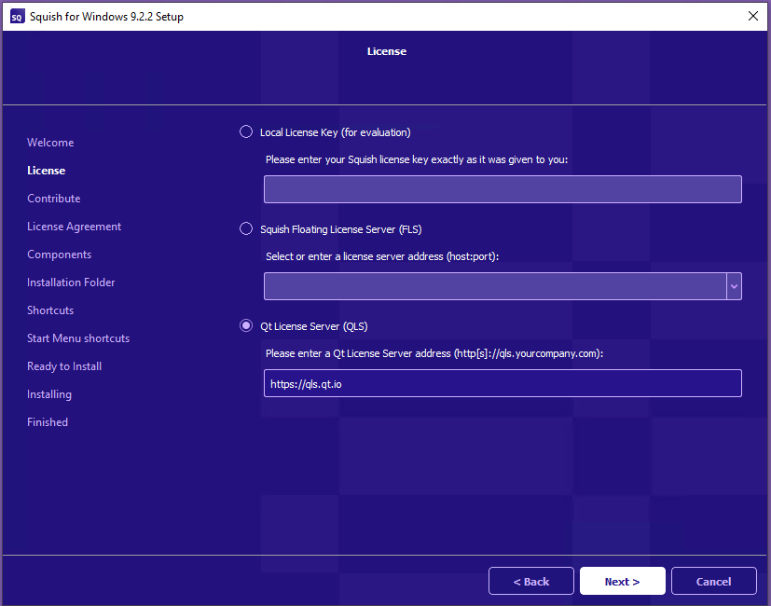This screenshot has width=771, height=606.
Task: Click the Start Menu shortcuts step
Action: tap(78, 338)
